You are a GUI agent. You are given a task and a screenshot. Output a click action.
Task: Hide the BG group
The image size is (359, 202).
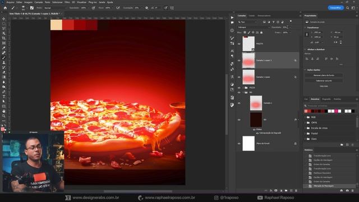(239, 93)
